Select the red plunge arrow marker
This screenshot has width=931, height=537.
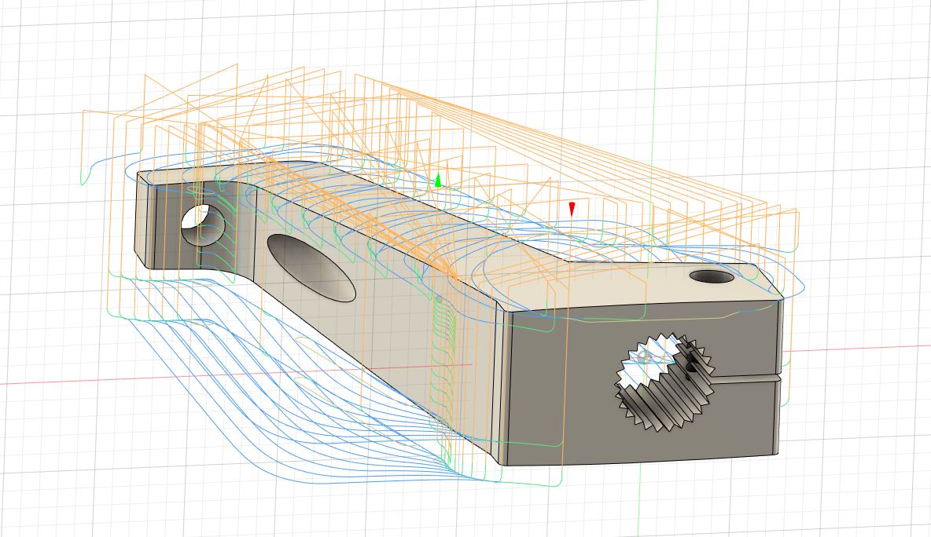click(x=572, y=210)
